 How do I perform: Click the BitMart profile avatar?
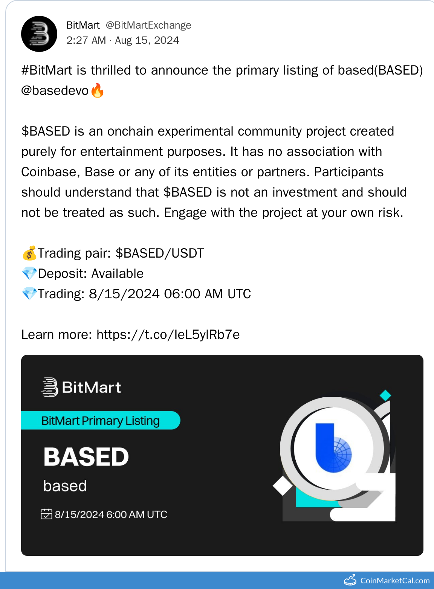point(39,34)
